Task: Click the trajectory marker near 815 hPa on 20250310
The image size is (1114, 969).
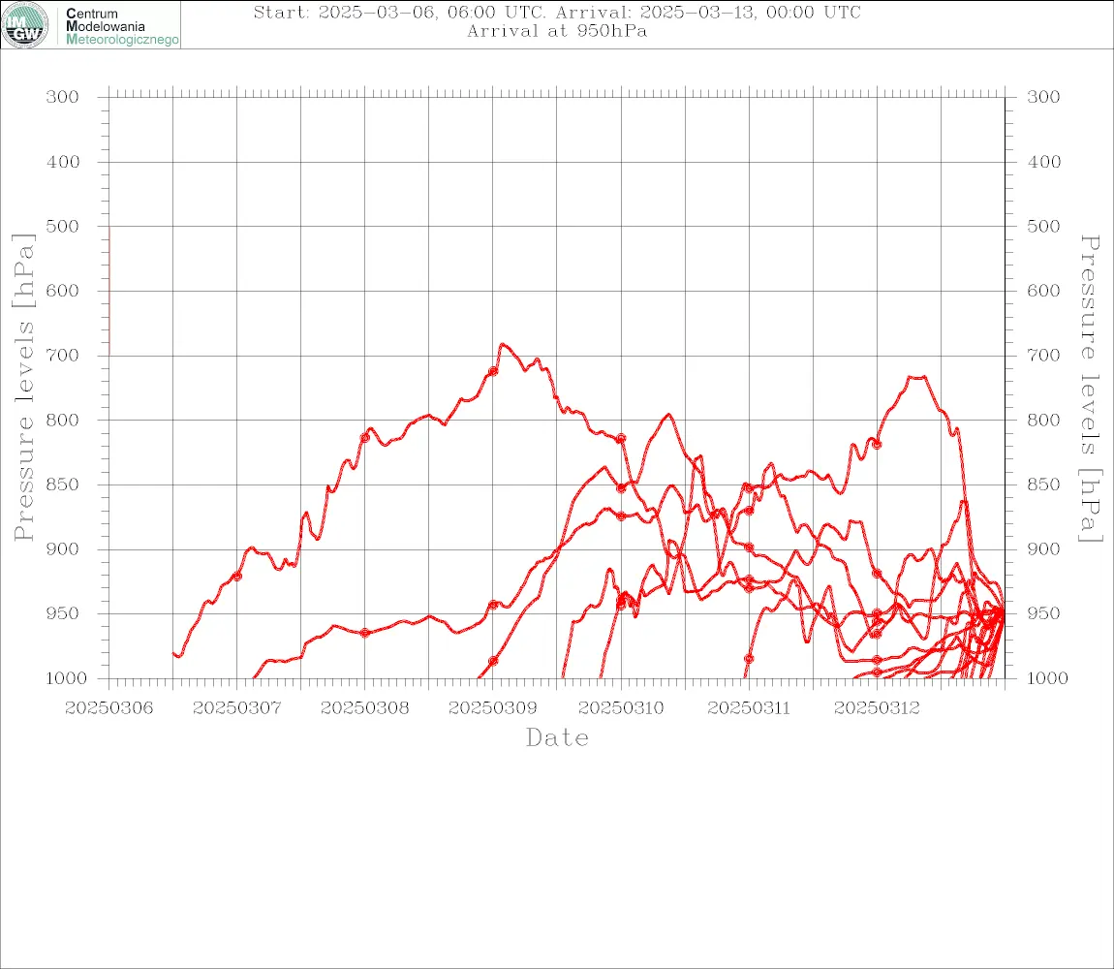Action: [x=621, y=439]
